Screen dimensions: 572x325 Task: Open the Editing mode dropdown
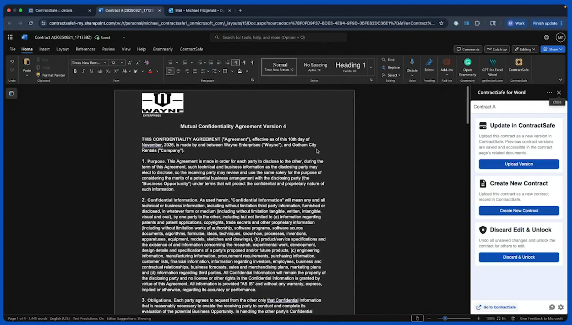coord(524,49)
